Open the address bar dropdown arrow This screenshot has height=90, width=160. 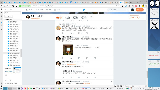[117, 6]
